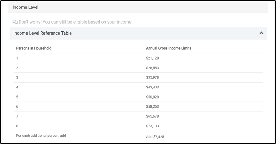Screen dimensions: 276x144
Task: Collapse the Income Level Reference Table chevron
Action: point(261,33)
